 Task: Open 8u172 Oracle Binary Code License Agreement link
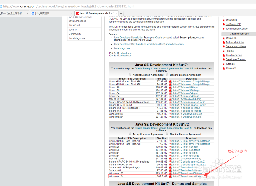pos(164,128)
